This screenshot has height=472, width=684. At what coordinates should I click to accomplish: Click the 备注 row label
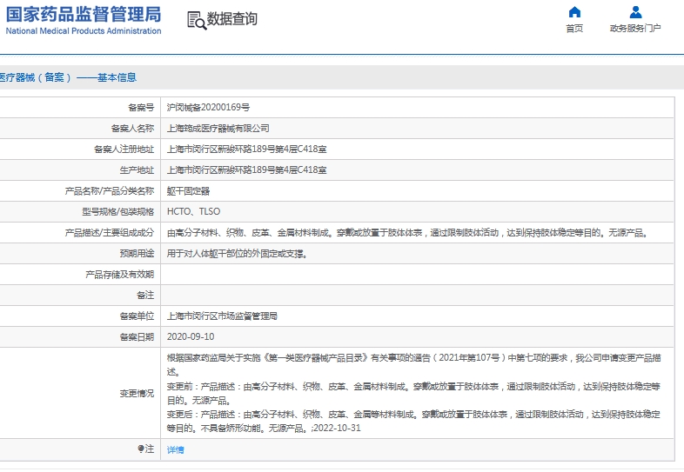pyautogui.click(x=145, y=295)
